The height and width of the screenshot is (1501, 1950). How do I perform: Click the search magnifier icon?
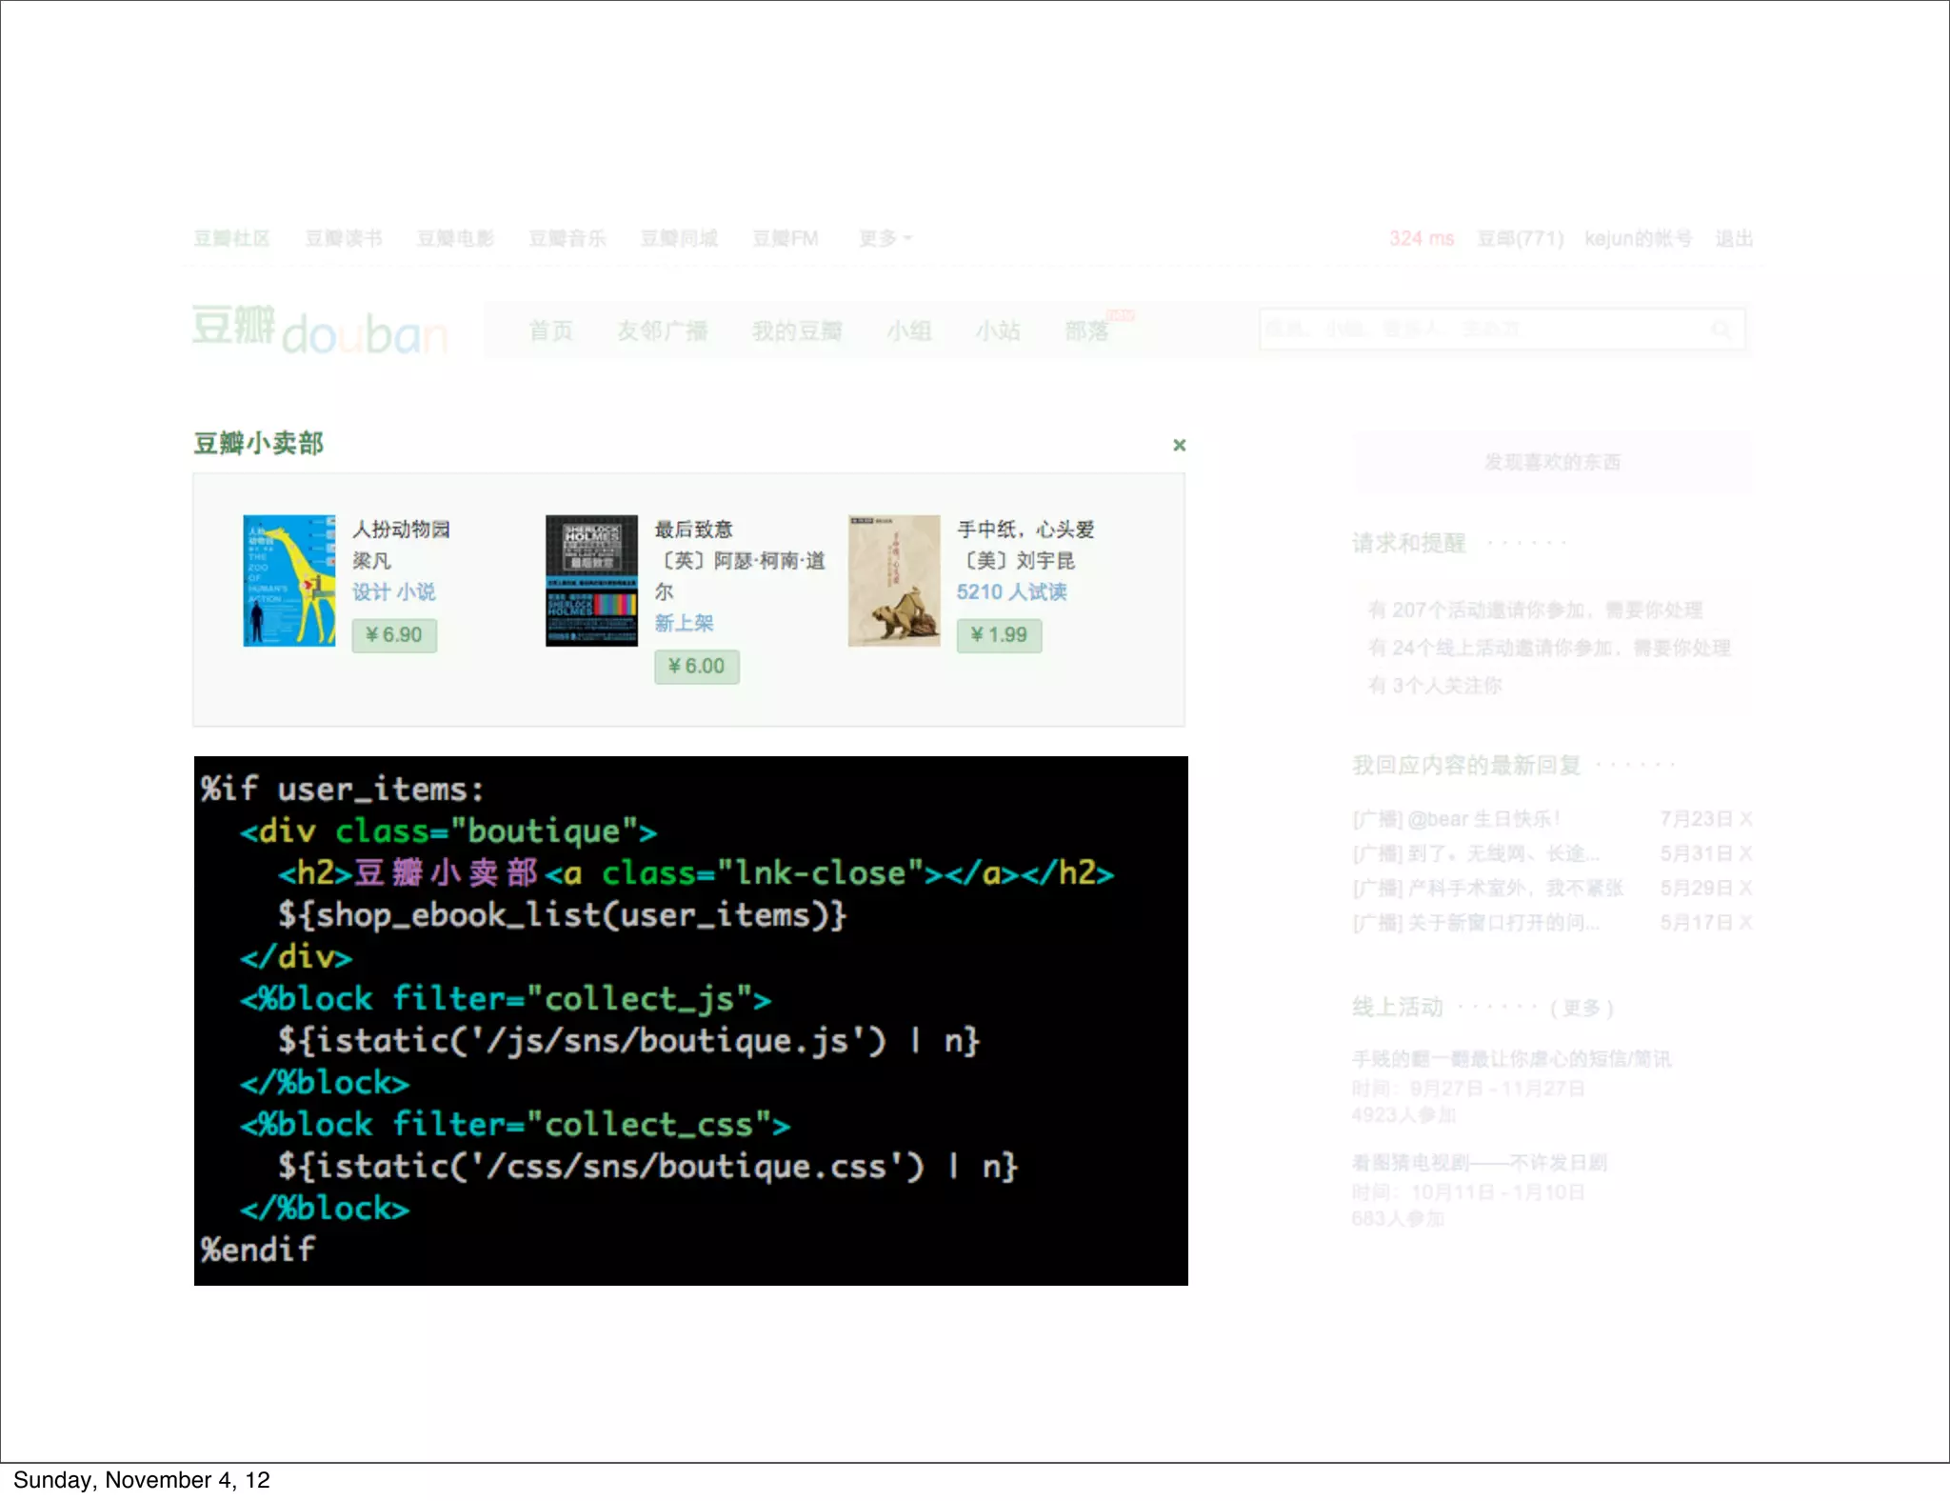[1721, 330]
